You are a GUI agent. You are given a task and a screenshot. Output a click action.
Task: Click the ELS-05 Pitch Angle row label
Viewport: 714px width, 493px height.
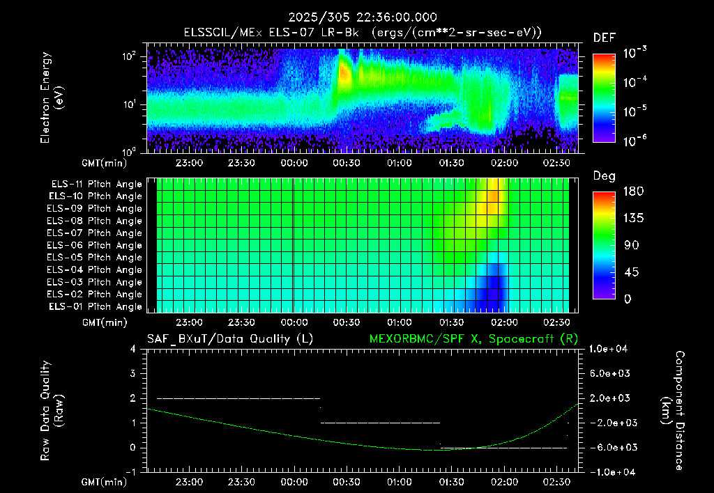tap(95, 258)
